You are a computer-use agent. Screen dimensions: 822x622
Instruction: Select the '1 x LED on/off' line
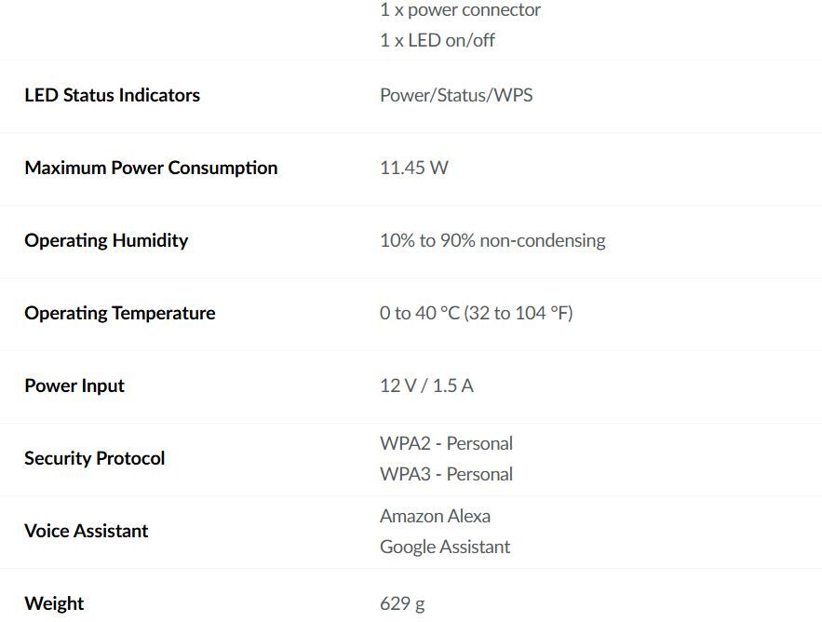coord(437,40)
